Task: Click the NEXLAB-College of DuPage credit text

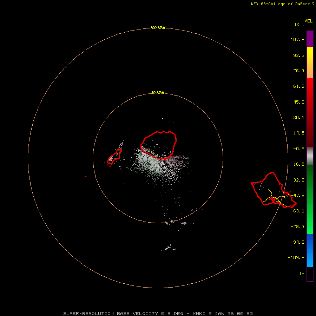Action: click(x=280, y=4)
